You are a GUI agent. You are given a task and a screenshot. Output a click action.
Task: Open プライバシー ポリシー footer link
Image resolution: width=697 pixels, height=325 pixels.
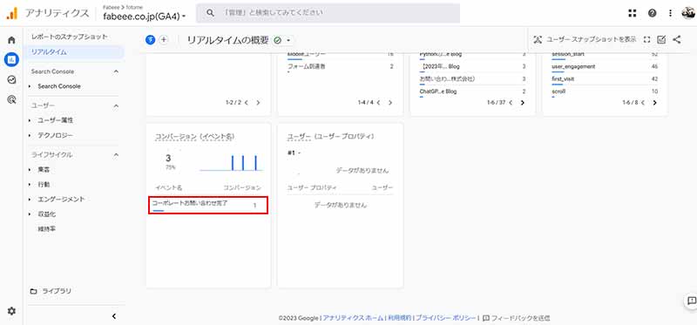(446, 318)
